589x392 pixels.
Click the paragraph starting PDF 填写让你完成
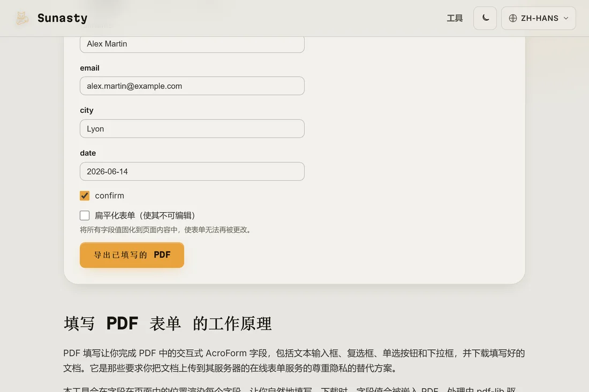[294, 360]
